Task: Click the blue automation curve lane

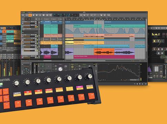Action: pyautogui.click(x=105, y=31)
